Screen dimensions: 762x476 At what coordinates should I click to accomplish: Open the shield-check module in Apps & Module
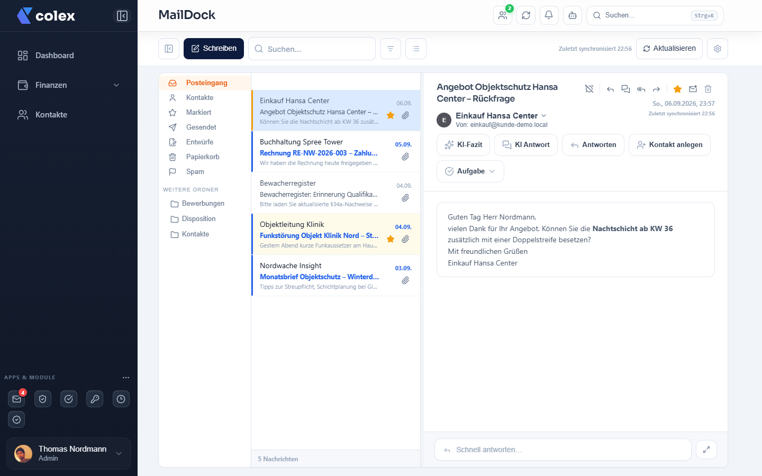43,399
